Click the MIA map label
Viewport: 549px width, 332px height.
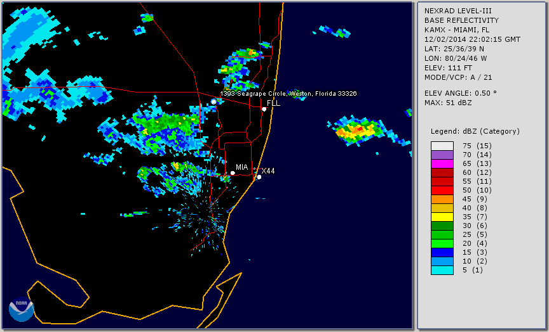tap(242, 167)
